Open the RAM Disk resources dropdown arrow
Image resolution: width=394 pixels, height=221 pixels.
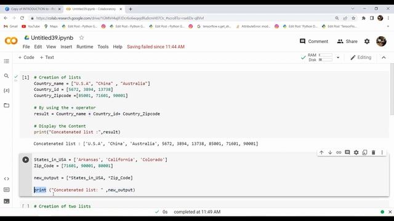tap(338, 57)
